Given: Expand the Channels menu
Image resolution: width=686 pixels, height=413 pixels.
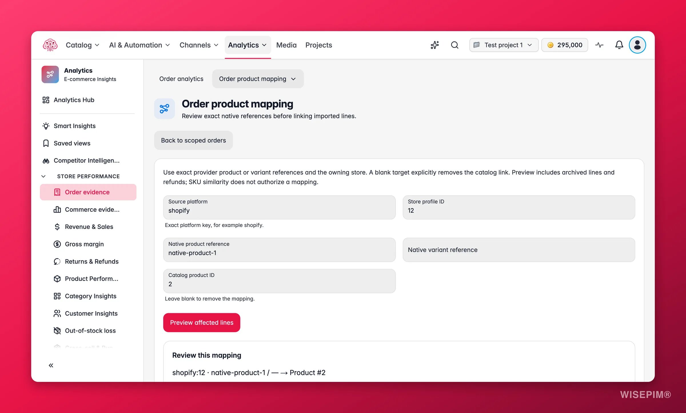Looking at the screenshot, I should pyautogui.click(x=199, y=45).
